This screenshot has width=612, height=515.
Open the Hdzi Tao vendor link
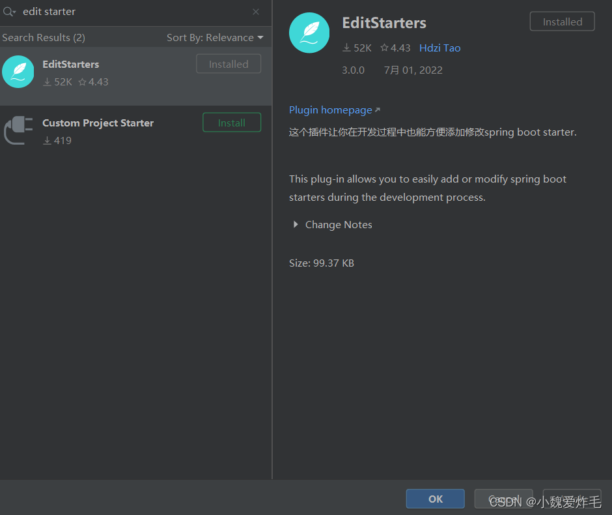coord(440,48)
